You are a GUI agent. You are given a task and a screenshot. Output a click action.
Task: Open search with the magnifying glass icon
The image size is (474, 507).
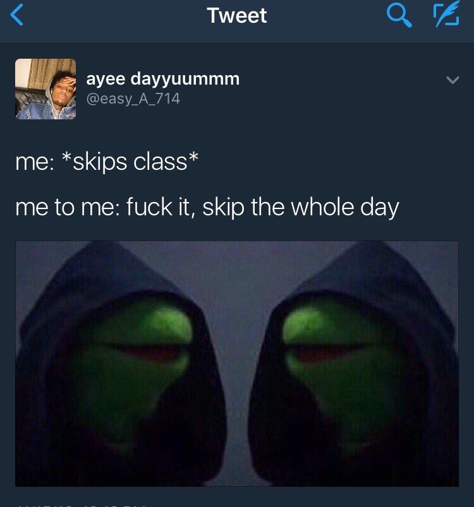coord(399,16)
